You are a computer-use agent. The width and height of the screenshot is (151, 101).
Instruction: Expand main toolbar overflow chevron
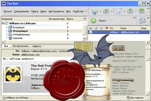[148, 9]
